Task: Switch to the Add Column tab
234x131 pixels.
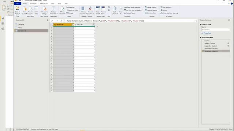Action: (x=44, y=4)
